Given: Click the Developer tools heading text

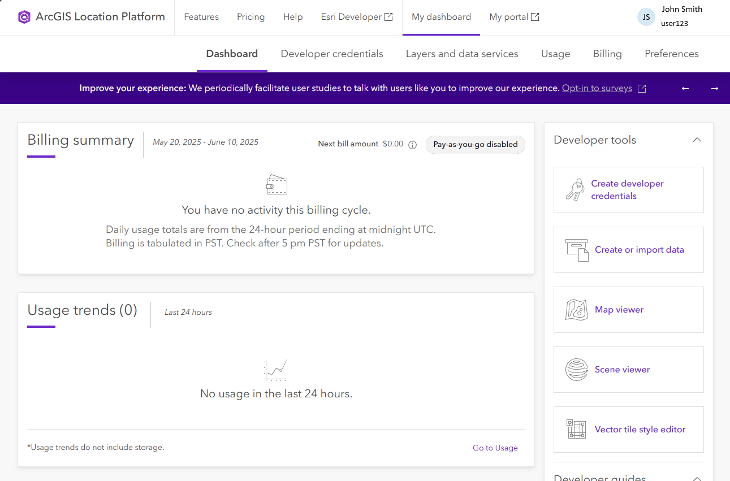Looking at the screenshot, I should click(595, 140).
